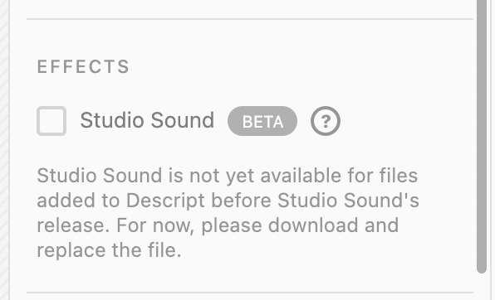Click the word "Sound" in the checkbox label
This screenshot has width=495, height=300.
pyautogui.click(x=183, y=120)
